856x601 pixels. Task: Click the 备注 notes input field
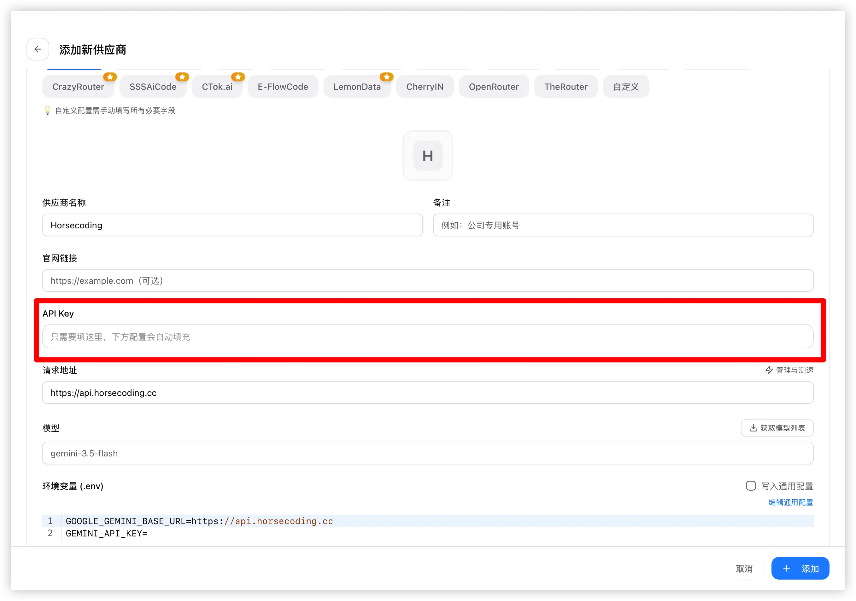623,225
